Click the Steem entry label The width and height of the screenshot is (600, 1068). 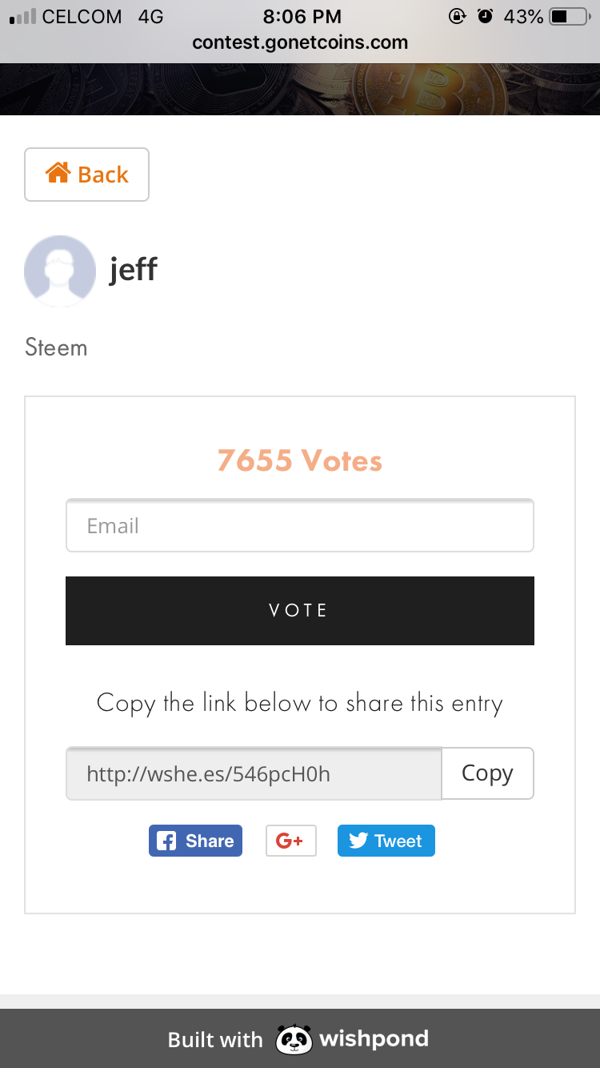(x=56, y=347)
